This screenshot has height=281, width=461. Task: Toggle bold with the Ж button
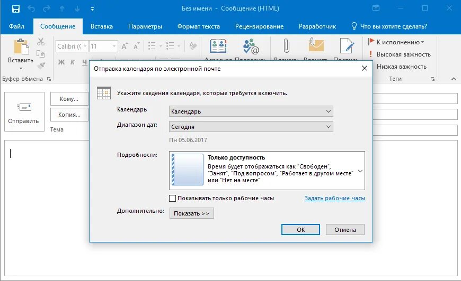pyautogui.click(x=61, y=62)
